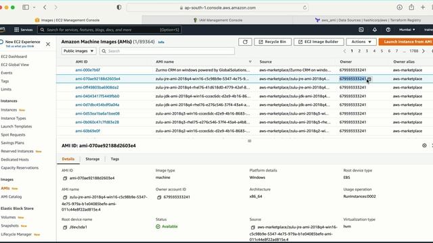The width and height of the screenshot is (433, 243).
Task: Go to the next page arrow
Action: (424, 51)
